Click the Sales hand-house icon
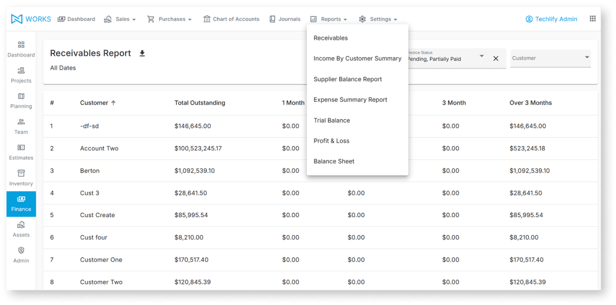 tap(108, 19)
